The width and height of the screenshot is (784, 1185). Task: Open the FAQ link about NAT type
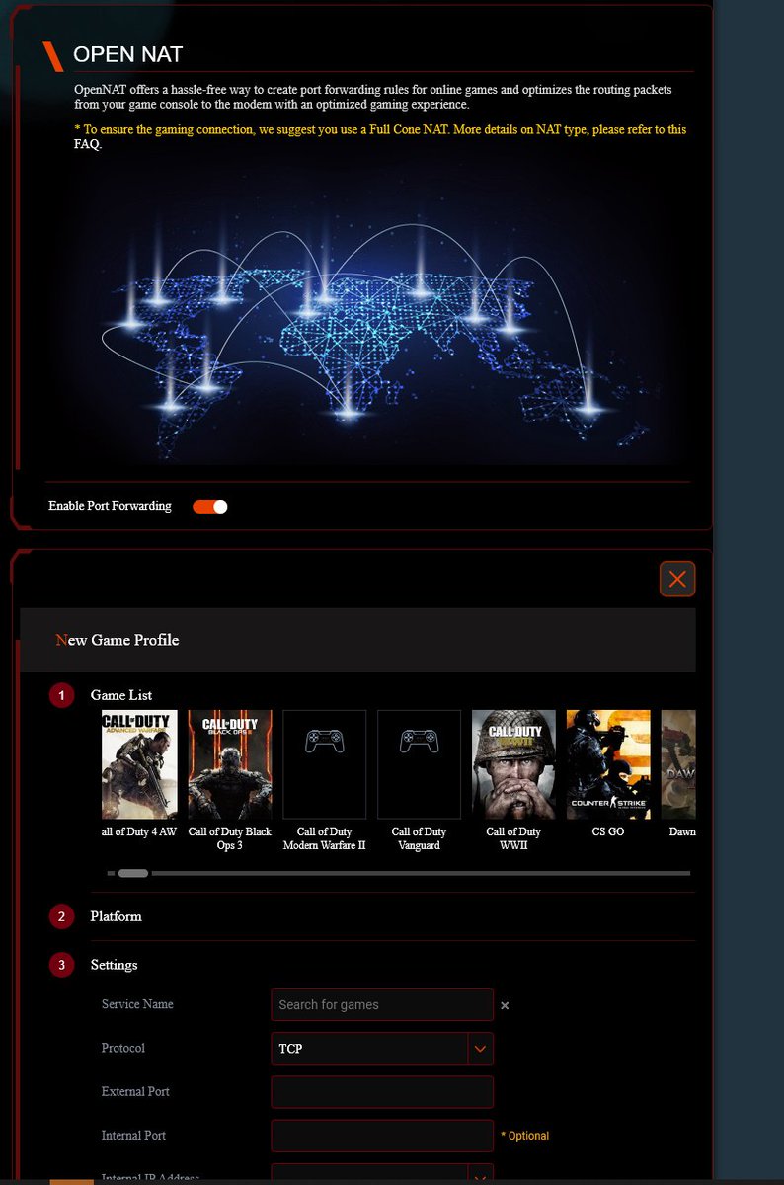click(x=87, y=144)
